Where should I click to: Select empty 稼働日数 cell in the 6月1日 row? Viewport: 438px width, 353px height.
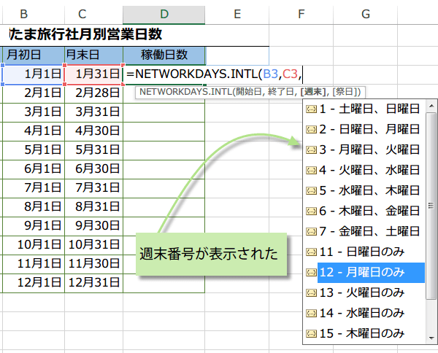(x=164, y=168)
